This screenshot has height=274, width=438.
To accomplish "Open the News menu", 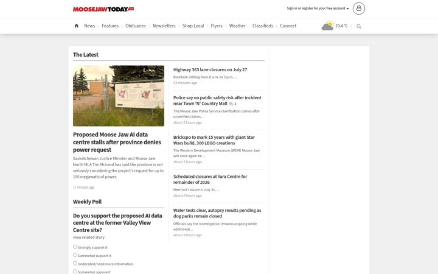I will tap(89, 26).
